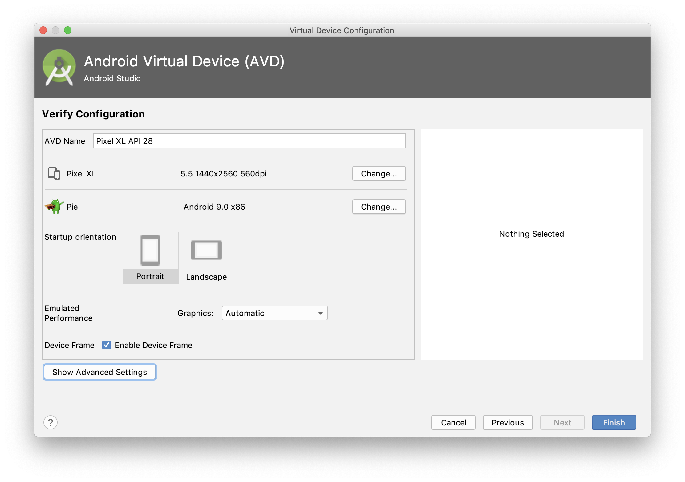Change the Pixel XL hardware device
This screenshot has width=685, height=482.
click(x=379, y=174)
